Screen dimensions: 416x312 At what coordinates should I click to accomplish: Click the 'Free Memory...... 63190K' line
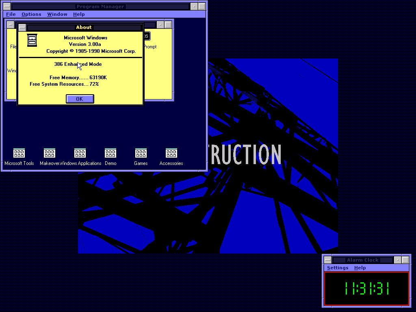point(78,78)
